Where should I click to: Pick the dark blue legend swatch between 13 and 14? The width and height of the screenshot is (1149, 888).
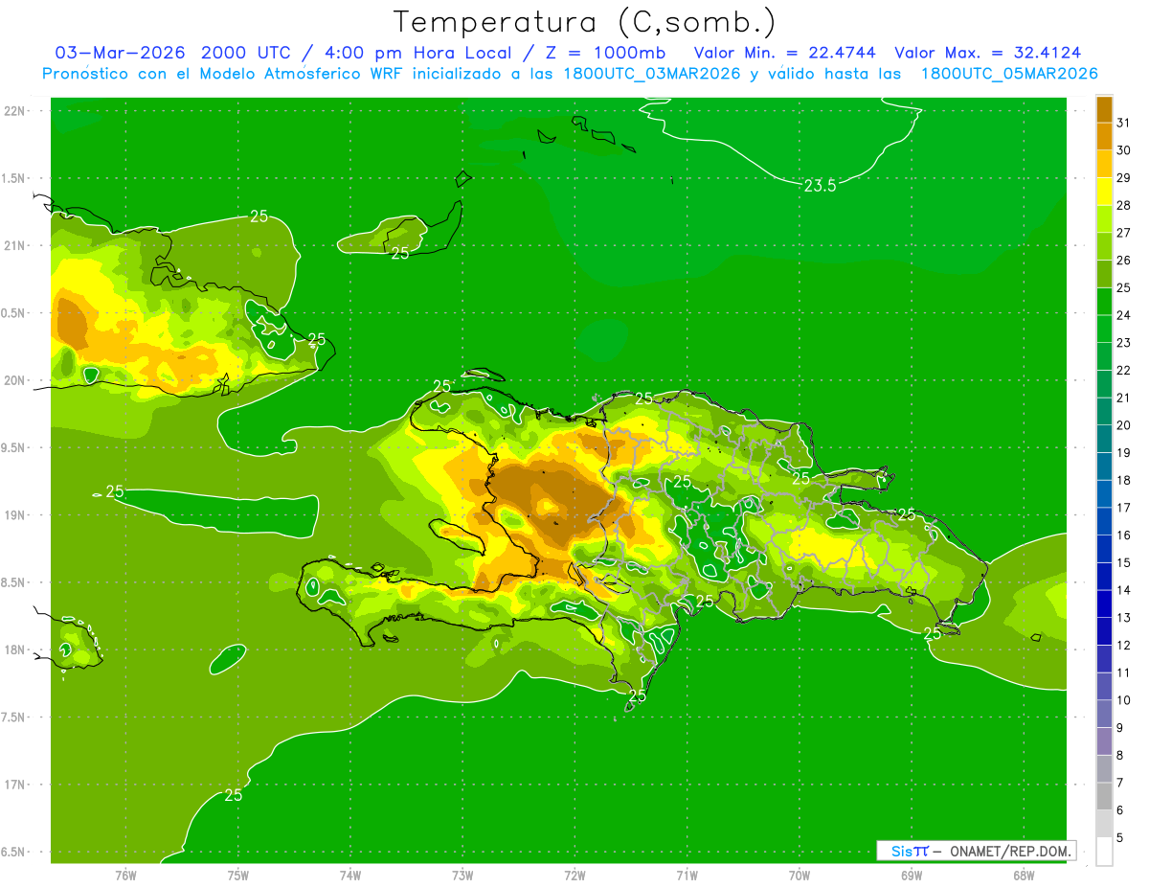point(1104,603)
